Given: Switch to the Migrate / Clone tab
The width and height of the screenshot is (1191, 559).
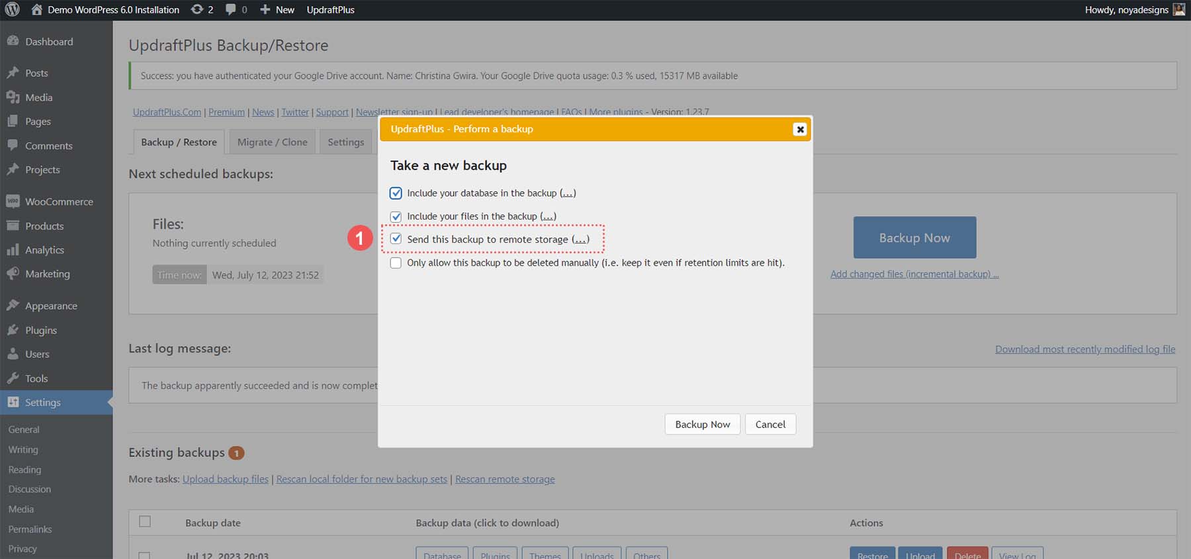Looking at the screenshot, I should (x=273, y=142).
